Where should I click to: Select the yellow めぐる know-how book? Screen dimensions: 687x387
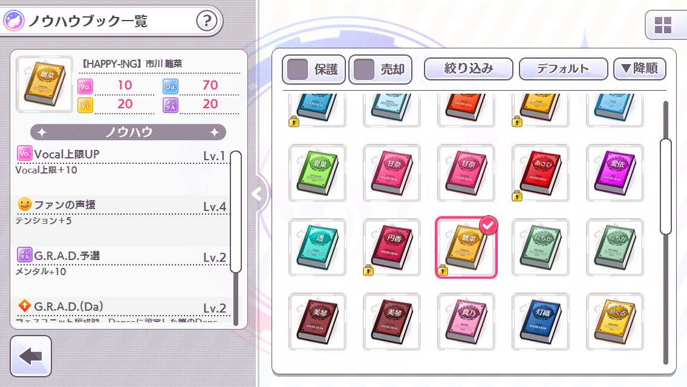614,322
